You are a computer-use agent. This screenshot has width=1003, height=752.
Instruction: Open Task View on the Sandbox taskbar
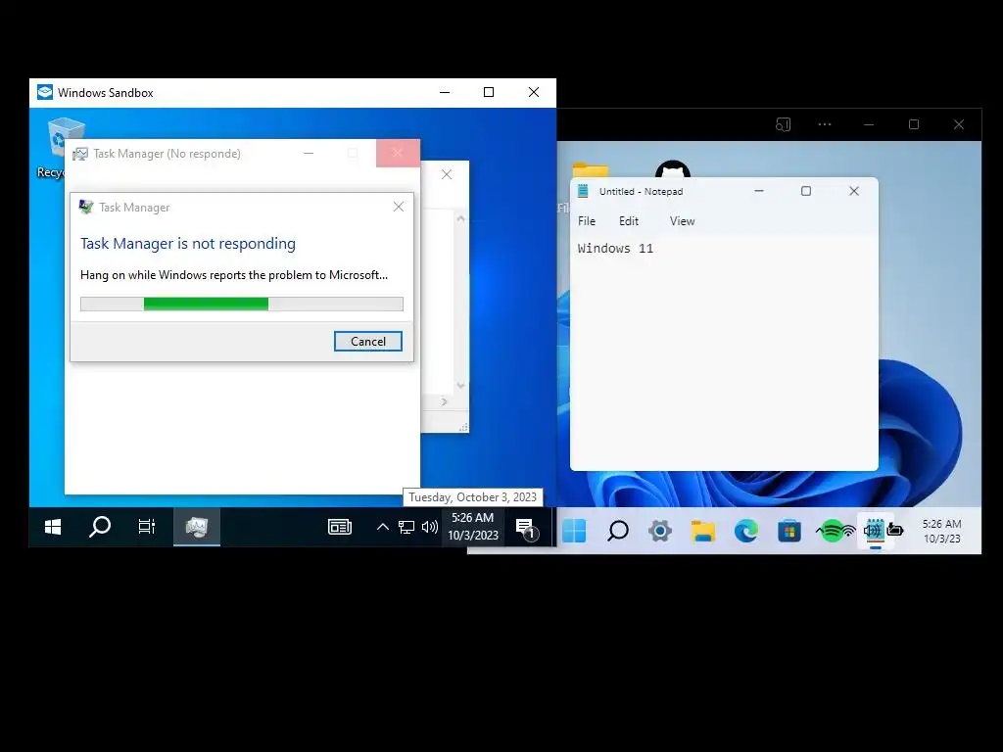click(147, 527)
